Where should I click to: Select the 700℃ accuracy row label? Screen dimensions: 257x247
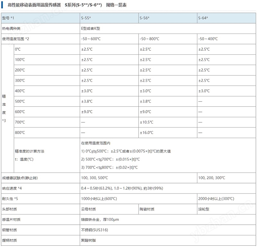click(x=20, y=122)
